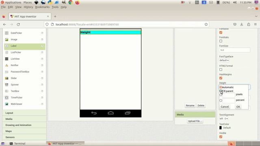Image resolution: width=260 pixels, height=146 pixels.
Task: Uncheck the HasMargins checkbox
Action: (221, 78)
